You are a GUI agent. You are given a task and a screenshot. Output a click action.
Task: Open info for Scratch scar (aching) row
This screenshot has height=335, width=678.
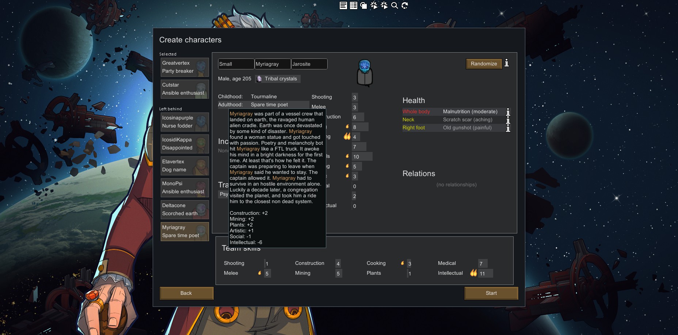(508, 120)
